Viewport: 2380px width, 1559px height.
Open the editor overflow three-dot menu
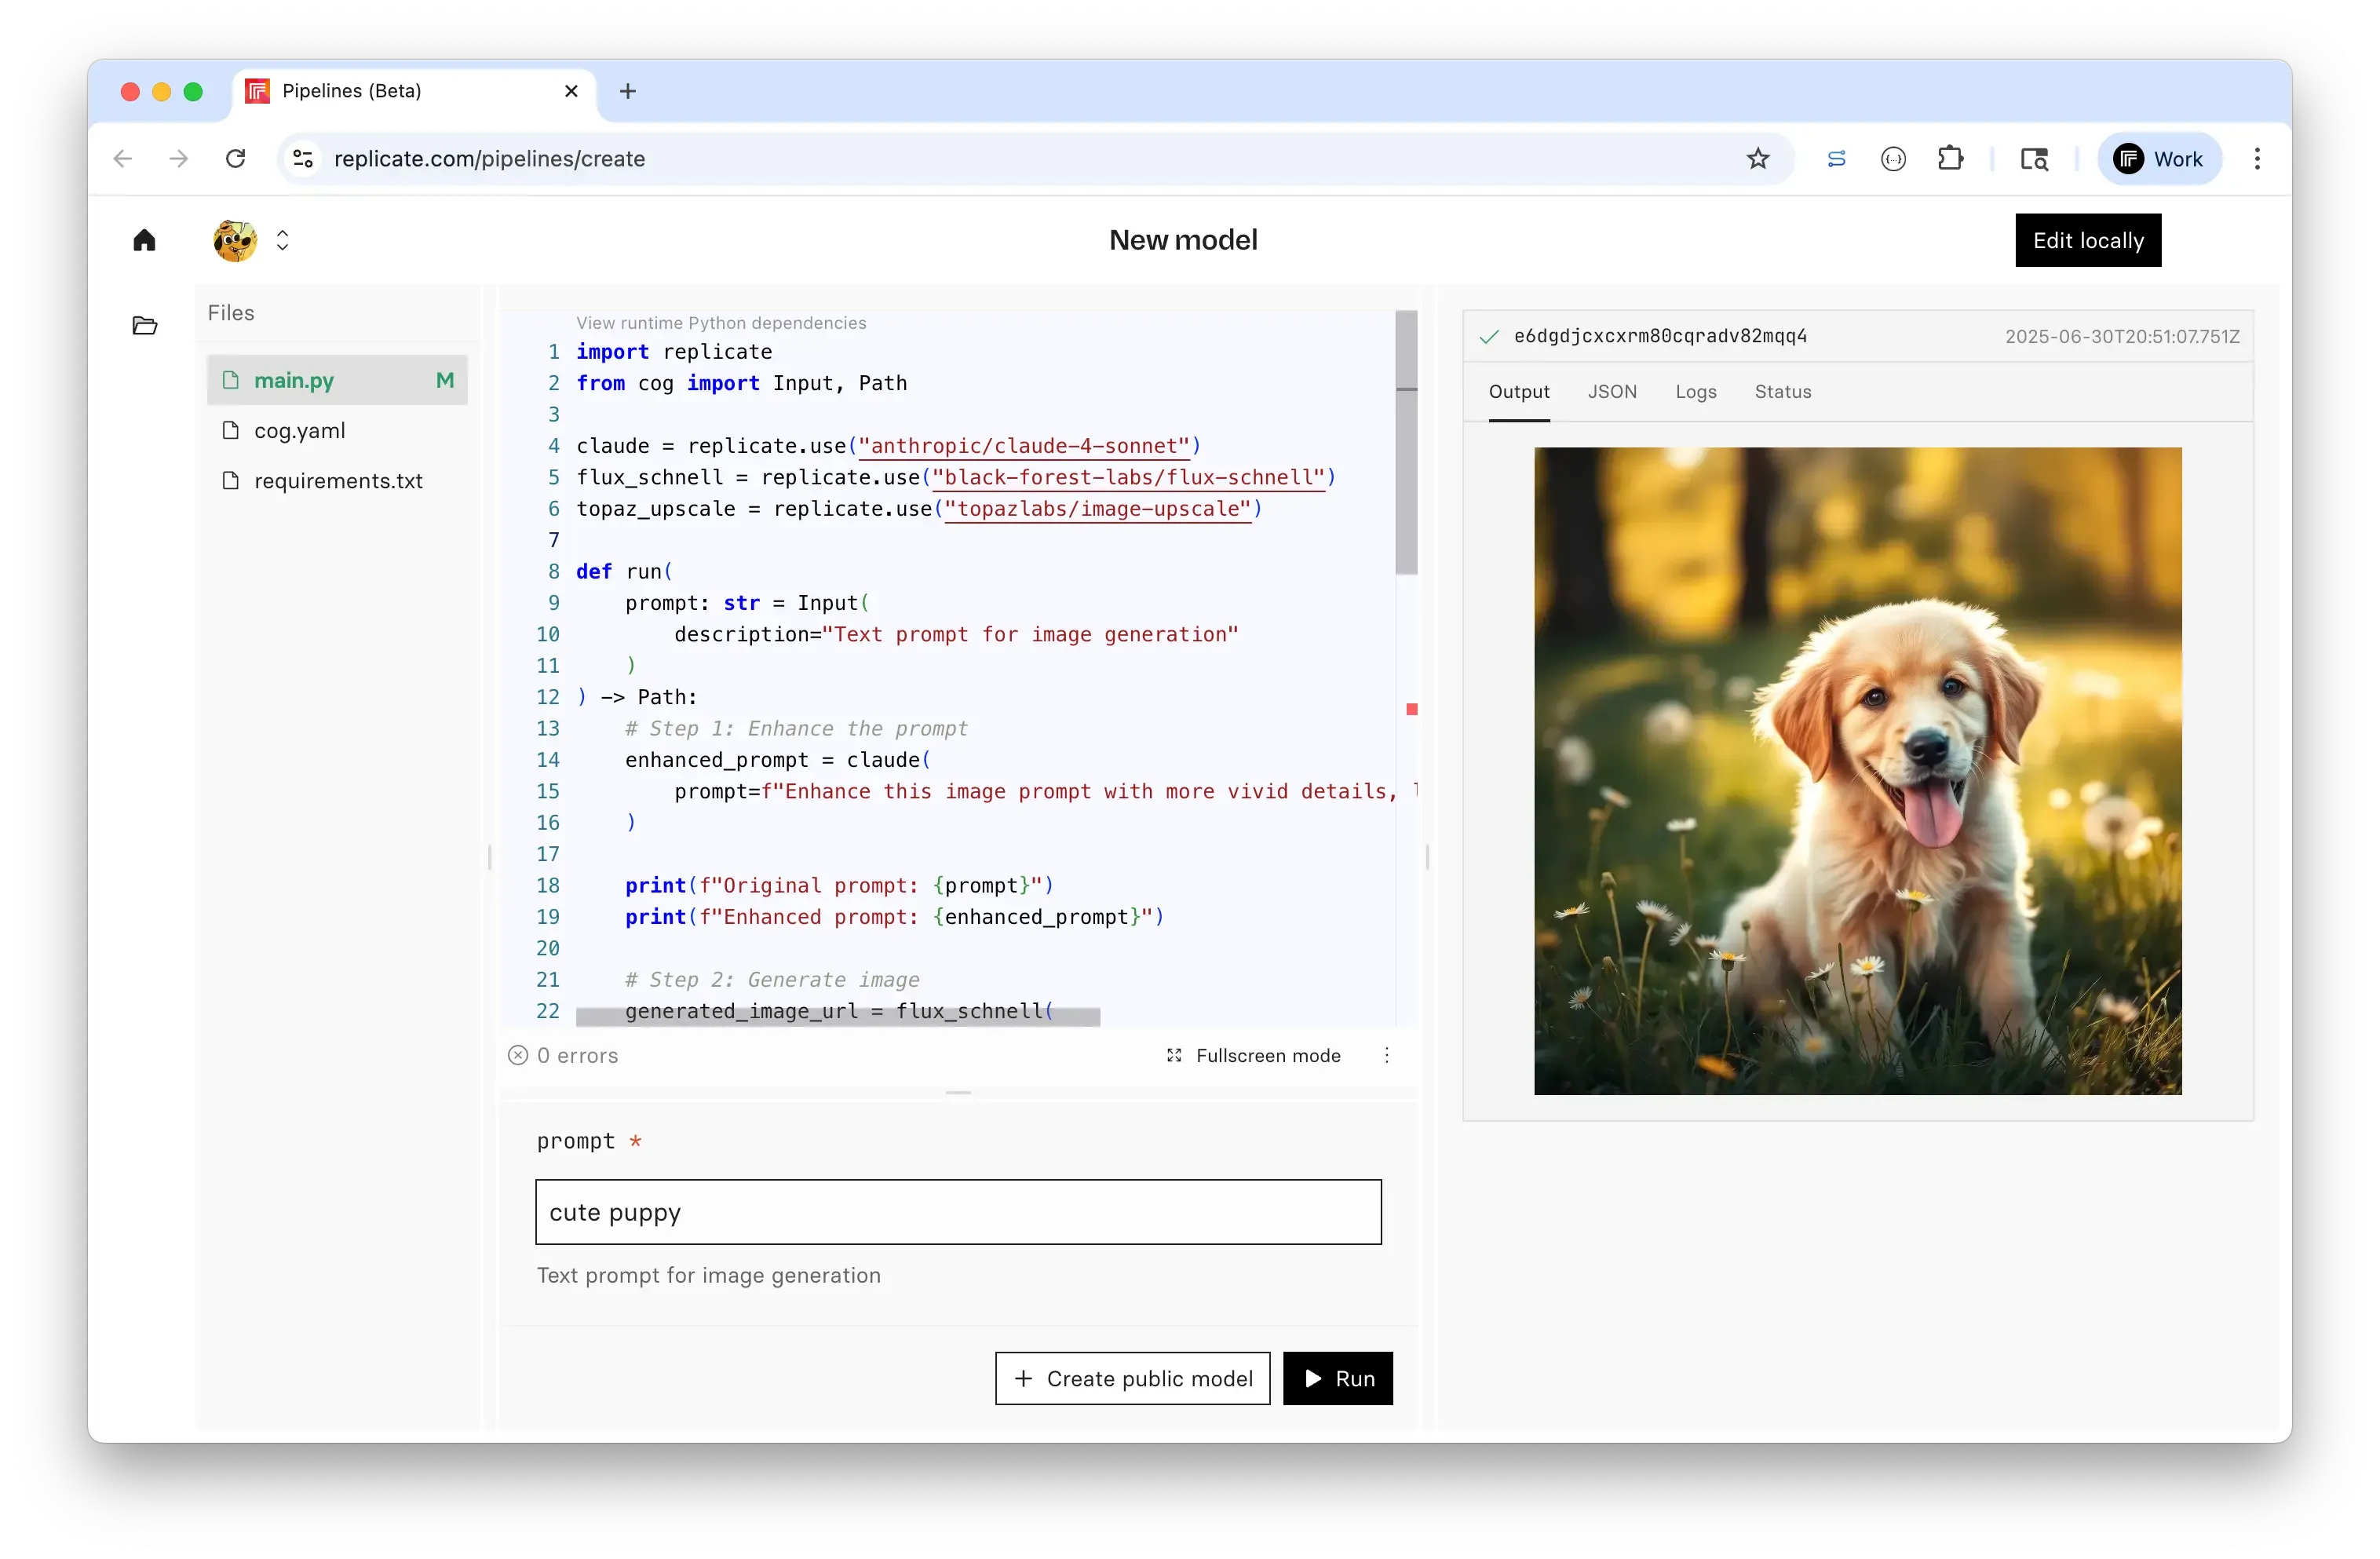click(x=1388, y=1055)
